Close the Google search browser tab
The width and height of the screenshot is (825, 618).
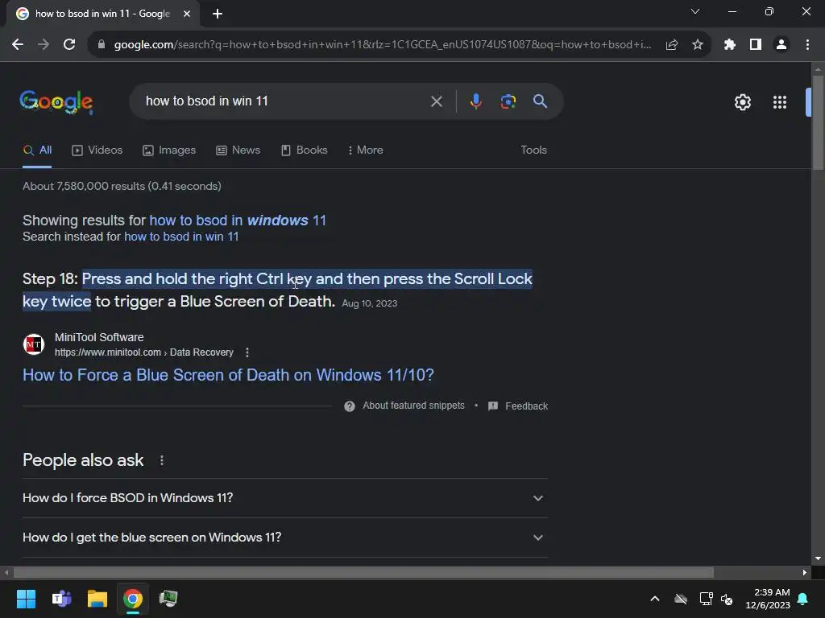point(187,14)
